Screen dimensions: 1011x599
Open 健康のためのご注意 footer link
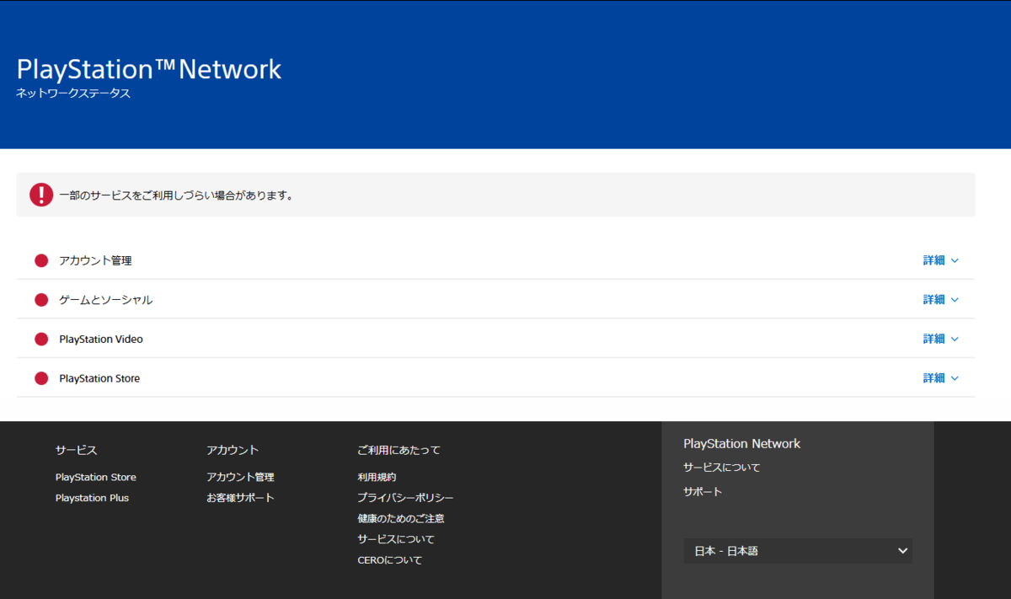pos(401,518)
